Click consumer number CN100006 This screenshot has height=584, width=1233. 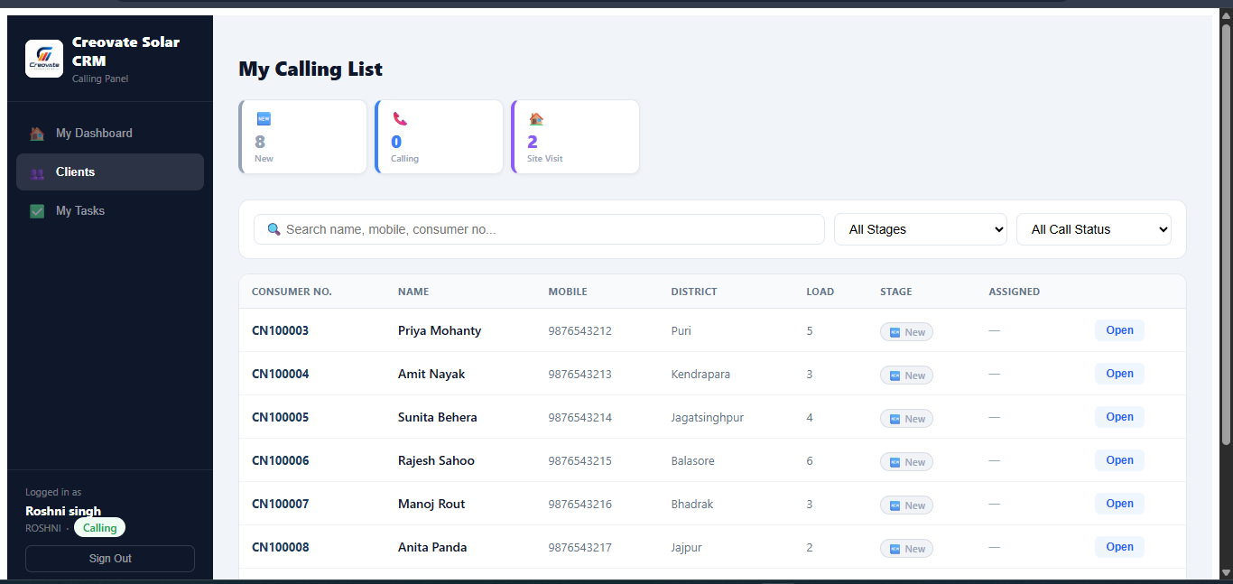pyautogui.click(x=280, y=460)
